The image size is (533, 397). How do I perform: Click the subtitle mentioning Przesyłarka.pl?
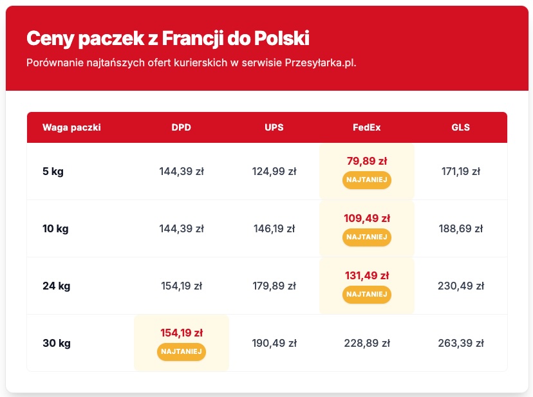tap(191, 63)
